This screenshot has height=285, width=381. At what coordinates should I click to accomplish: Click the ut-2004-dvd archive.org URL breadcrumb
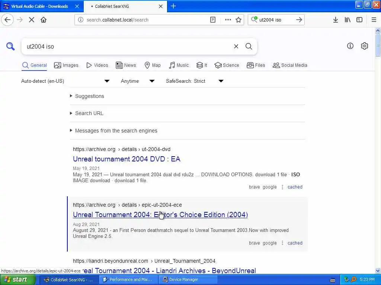(x=122, y=149)
